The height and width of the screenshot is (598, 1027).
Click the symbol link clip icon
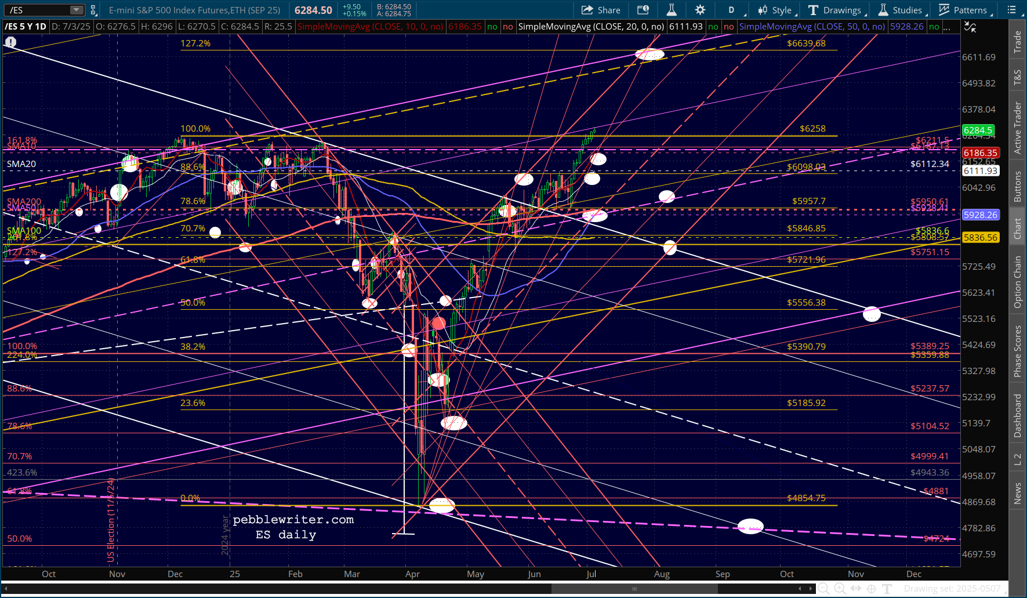(93, 10)
